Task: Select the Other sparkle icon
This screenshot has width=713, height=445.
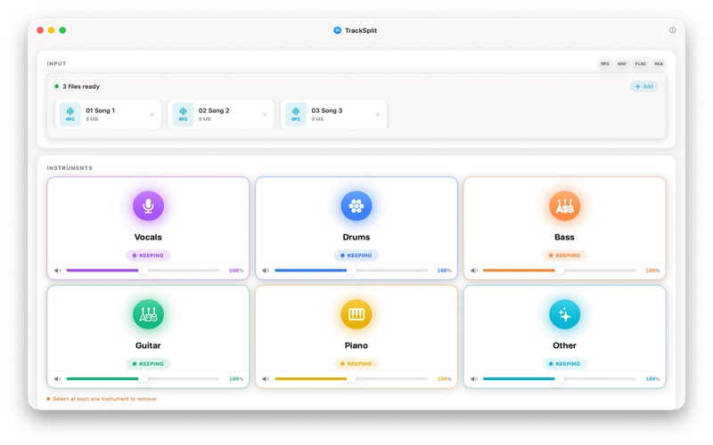Action: [x=564, y=314]
